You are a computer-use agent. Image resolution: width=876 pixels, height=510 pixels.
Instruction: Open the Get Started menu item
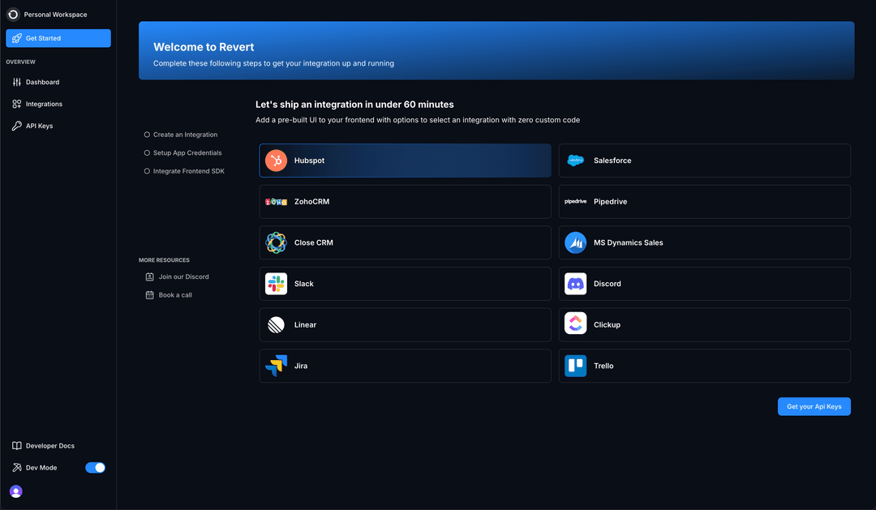pos(58,38)
